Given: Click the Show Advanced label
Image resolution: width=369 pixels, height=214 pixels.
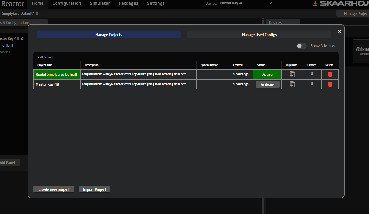Looking at the screenshot, I should [323, 46].
